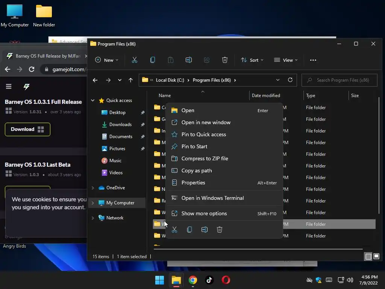The image size is (385, 289).
Task: Open My Computer desktop icon
Action: 15,16
